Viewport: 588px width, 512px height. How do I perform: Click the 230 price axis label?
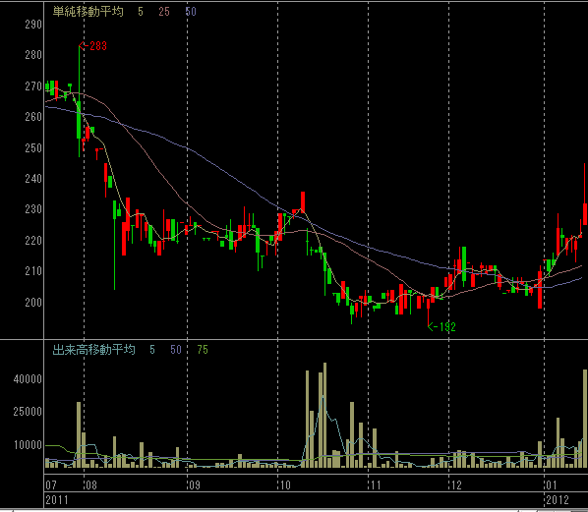pyautogui.click(x=33, y=209)
